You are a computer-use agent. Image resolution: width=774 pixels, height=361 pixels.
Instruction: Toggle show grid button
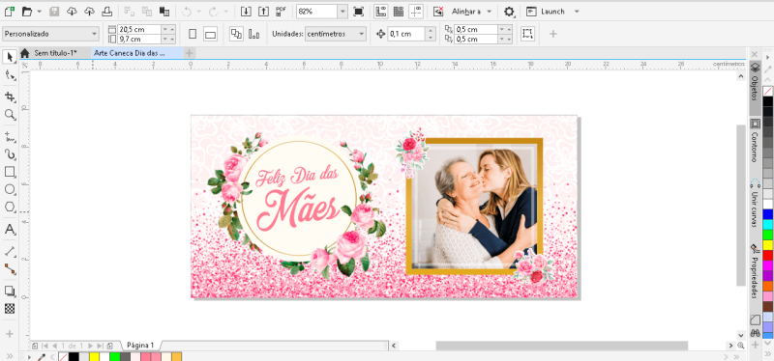click(x=399, y=12)
